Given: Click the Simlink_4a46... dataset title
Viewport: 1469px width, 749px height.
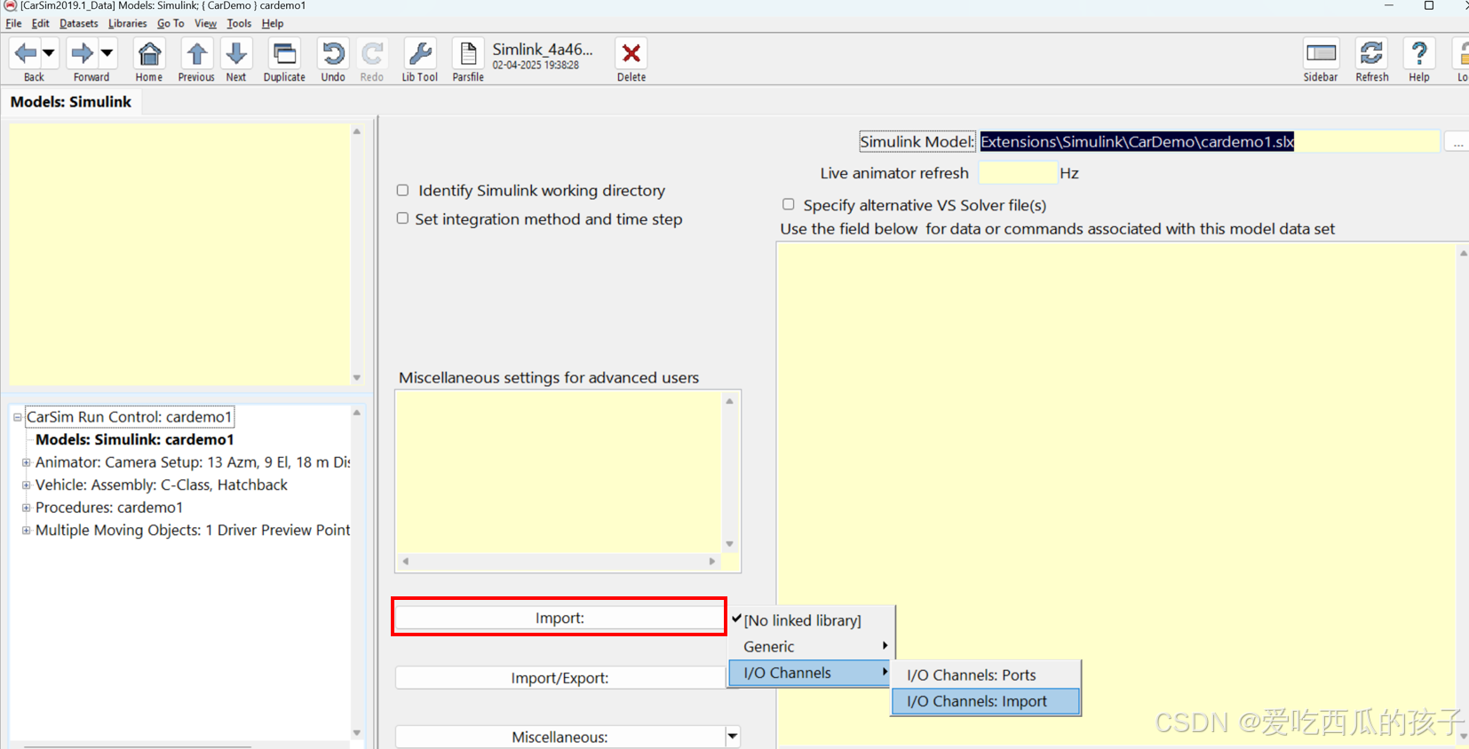Looking at the screenshot, I should 542,49.
